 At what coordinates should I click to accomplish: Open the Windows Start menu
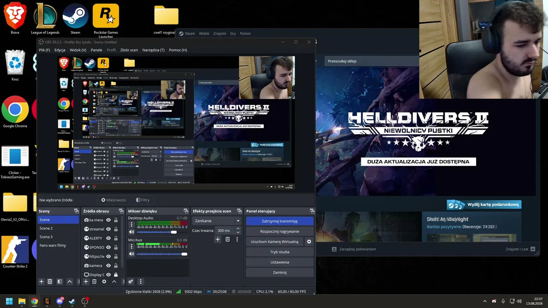(x=9, y=301)
